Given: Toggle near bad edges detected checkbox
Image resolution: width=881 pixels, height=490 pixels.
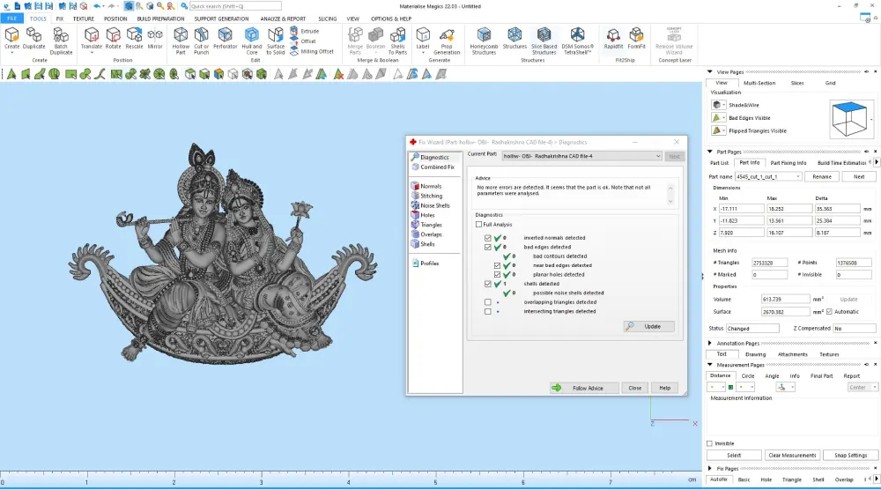Looking at the screenshot, I should [x=497, y=265].
